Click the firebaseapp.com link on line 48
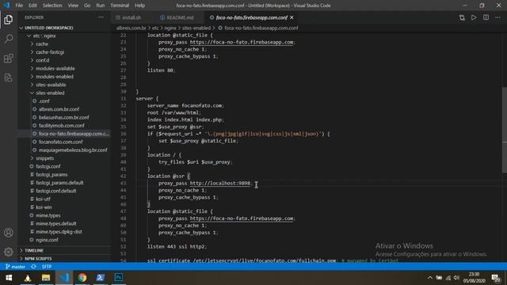 (x=242, y=218)
